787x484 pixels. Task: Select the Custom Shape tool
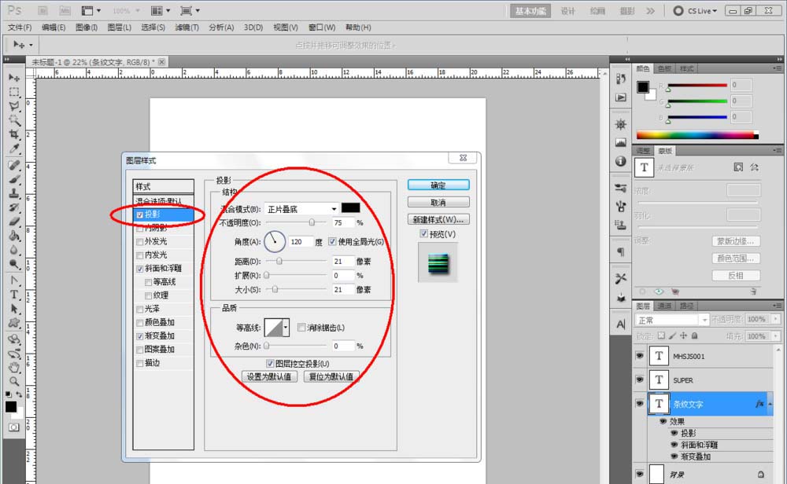point(14,323)
